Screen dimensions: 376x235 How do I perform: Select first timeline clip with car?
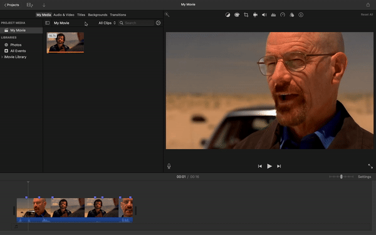click(34, 207)
